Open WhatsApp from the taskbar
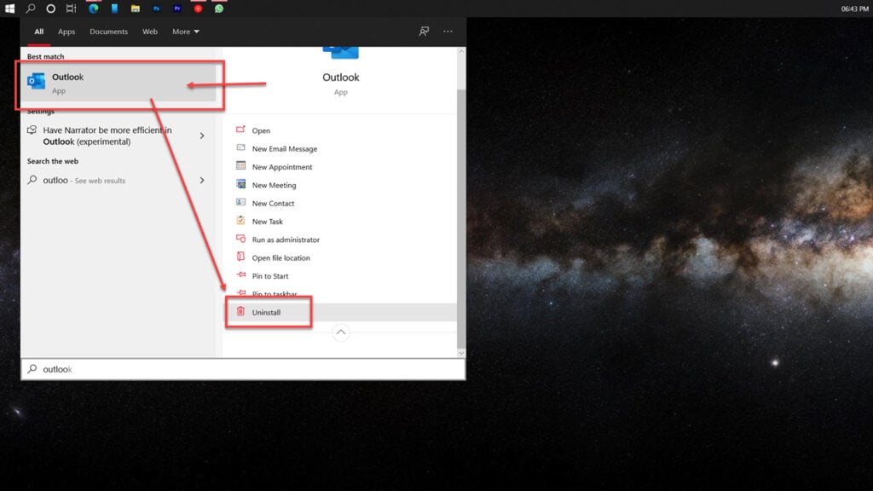 pyautogui.click(x=219, y=9)
